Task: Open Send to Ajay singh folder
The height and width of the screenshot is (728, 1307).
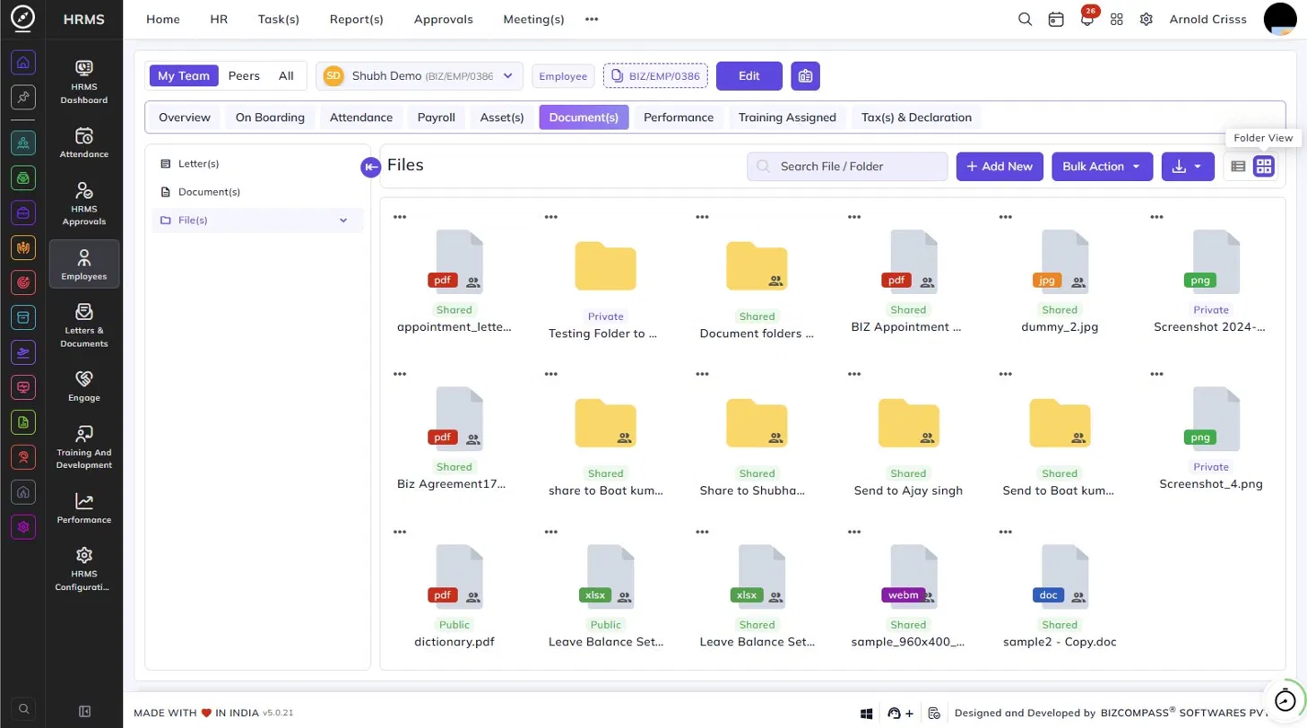Action: click(908, 424)
